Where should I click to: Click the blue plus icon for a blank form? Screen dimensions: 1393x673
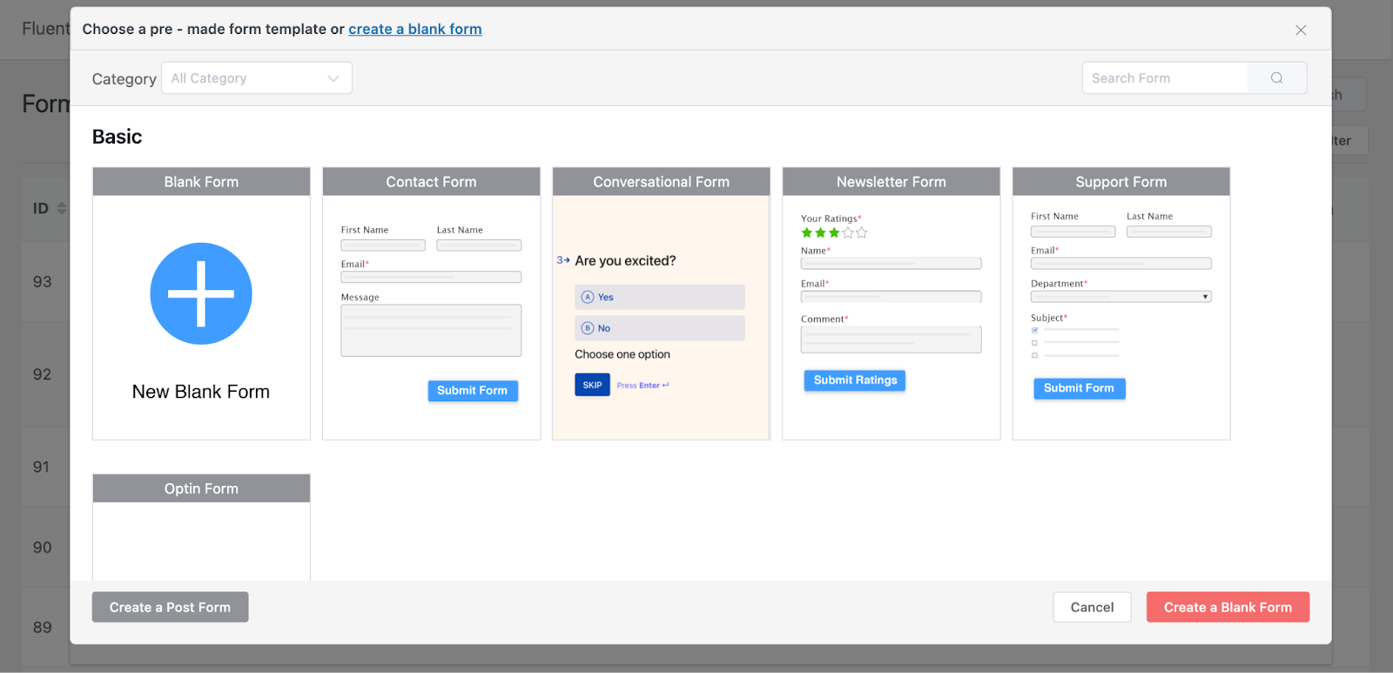[201, 293]
